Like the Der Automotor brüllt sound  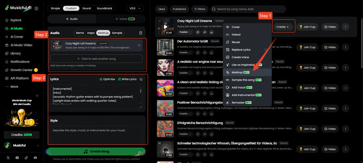pos(198,53)
